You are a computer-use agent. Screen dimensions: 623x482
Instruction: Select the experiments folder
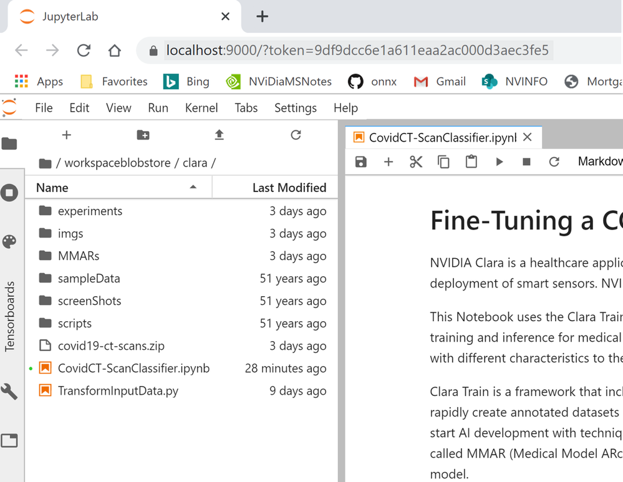click(x=181, y=211)
